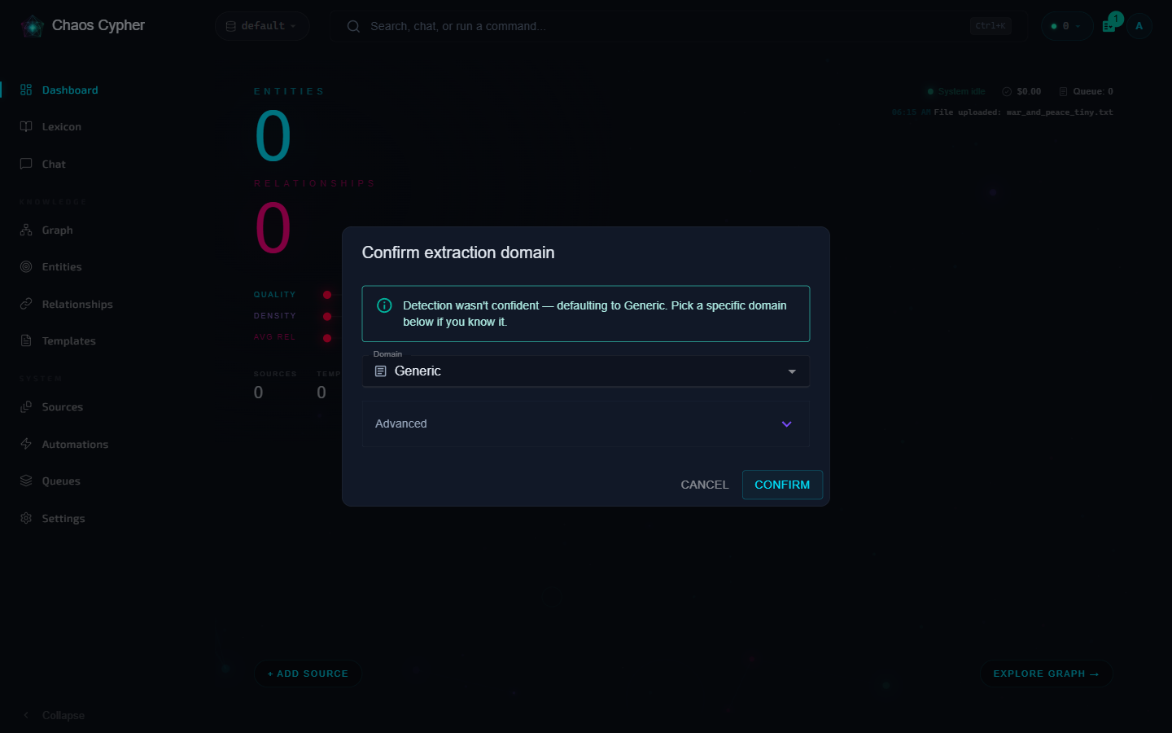The image size is (1172, 733).
Task: Click the '$0.00' cost value
Action: coord(1029,91)
